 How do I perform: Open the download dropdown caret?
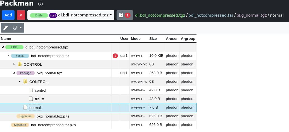pos(21,28)
